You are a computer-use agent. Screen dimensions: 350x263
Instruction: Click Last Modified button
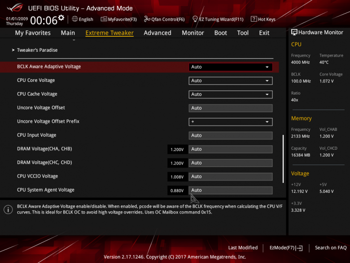point(243,248)
